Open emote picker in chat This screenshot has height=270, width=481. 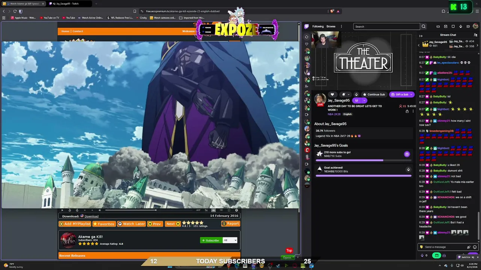pos(475,247)
